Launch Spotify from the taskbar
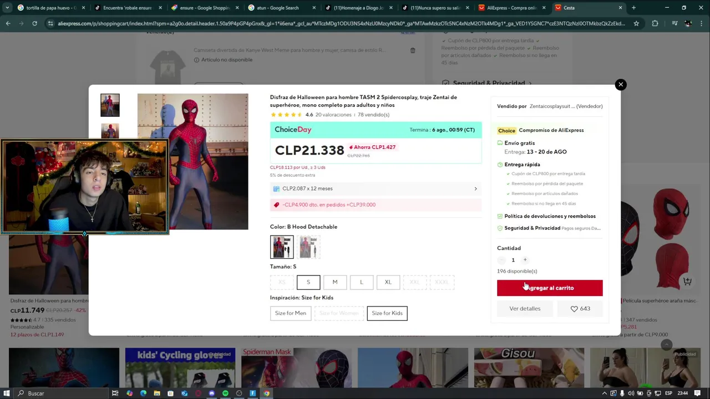The width and height of the screenshot is (710, 399). click(225, 393)
